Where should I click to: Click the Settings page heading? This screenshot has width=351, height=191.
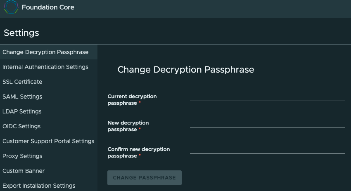(x=21, y=33)
